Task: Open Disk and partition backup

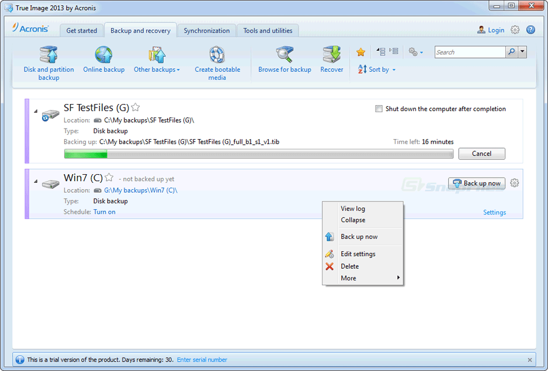Action: (x=48, y=64)
